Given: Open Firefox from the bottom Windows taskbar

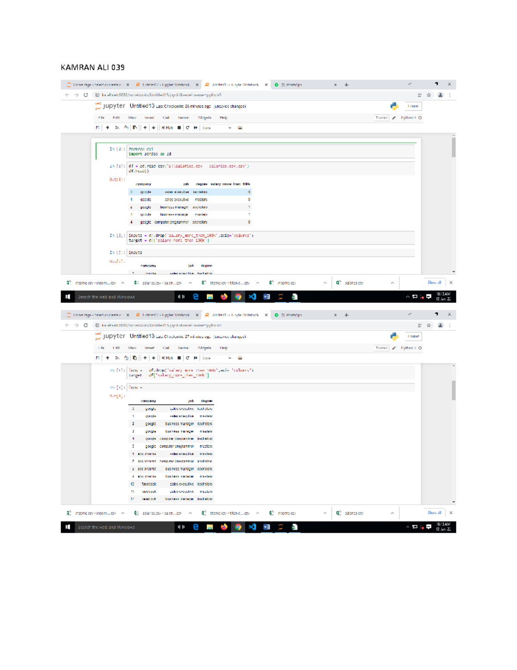Looking at the screenshot, I should click(224, 527).
